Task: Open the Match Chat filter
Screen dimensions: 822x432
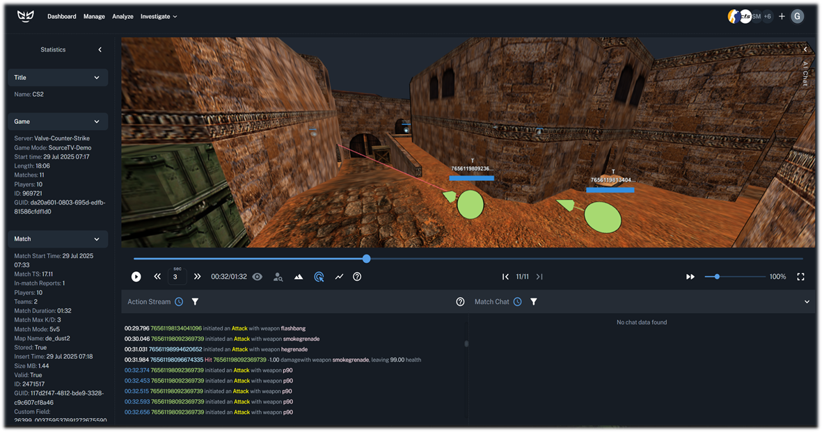Action: click(534, 302)
